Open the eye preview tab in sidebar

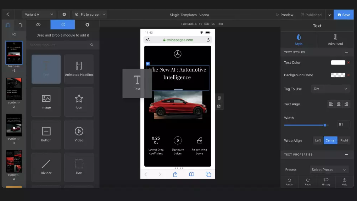coord(38,25)
